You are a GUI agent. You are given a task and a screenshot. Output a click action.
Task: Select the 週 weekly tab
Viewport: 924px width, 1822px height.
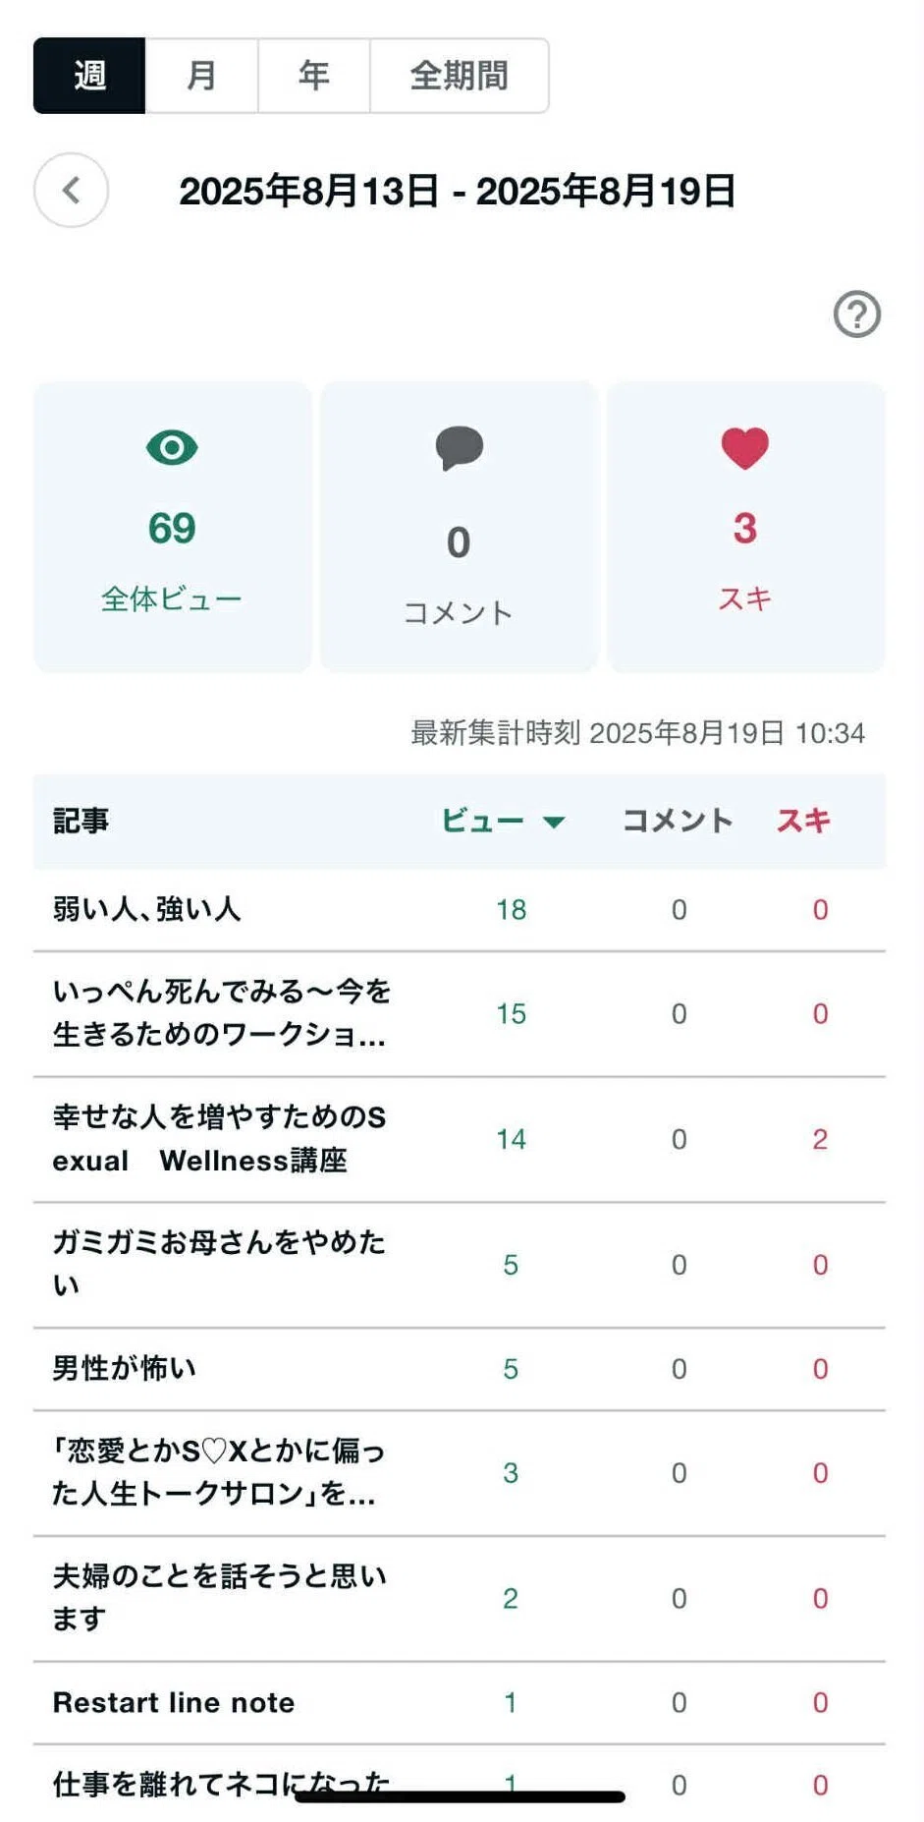tap(89, 76)
